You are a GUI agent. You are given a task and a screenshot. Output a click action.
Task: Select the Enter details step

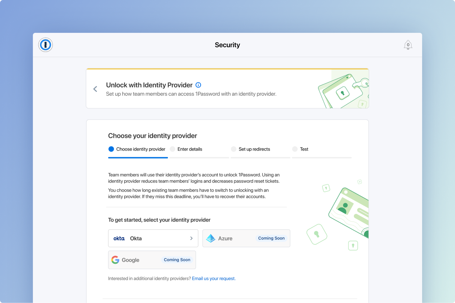point(199,151)
